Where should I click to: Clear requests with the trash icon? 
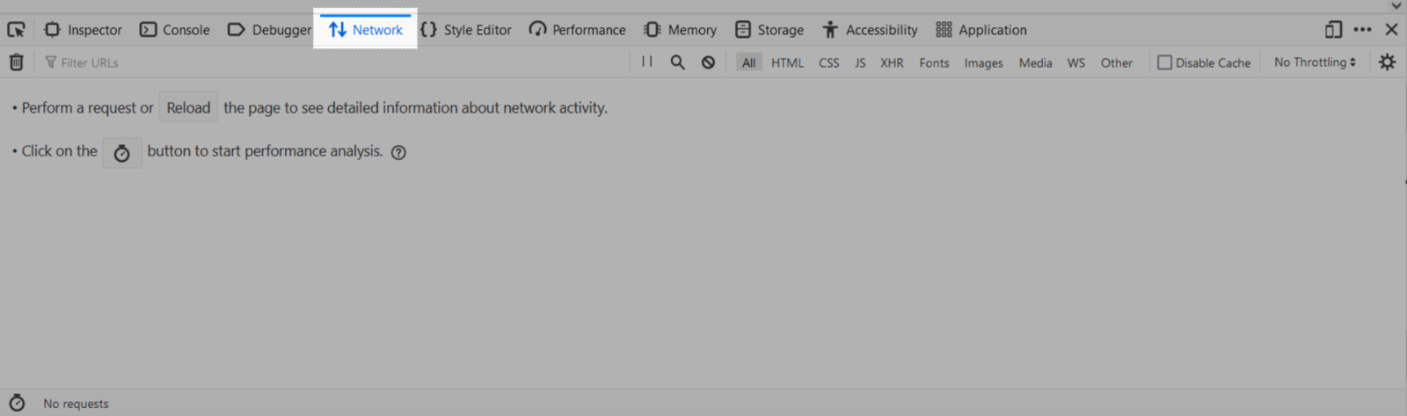click(16, 62)
